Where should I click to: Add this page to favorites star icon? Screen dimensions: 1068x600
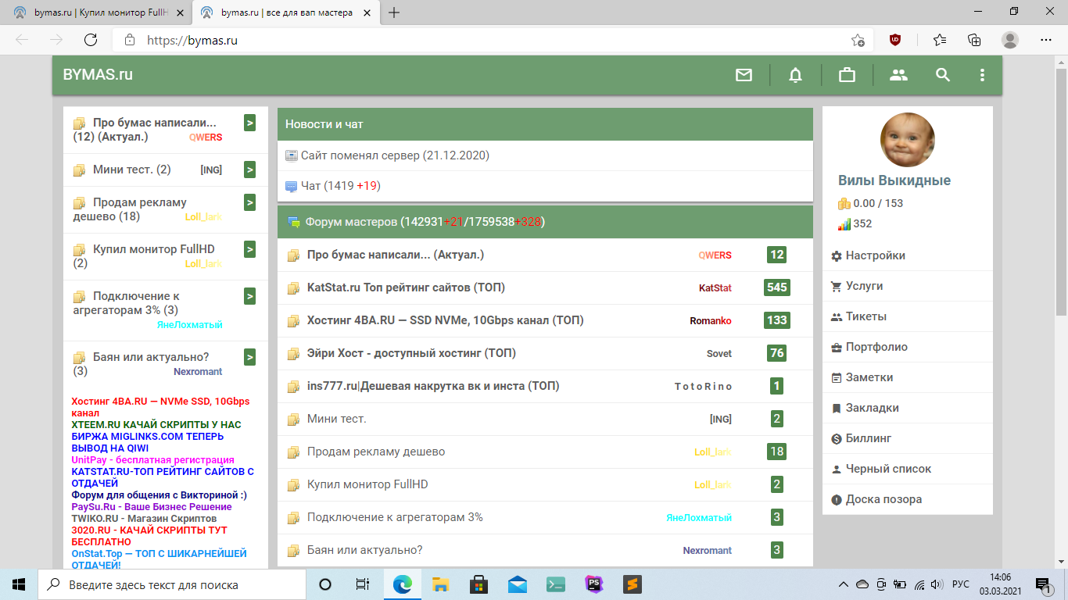[858, 40]
